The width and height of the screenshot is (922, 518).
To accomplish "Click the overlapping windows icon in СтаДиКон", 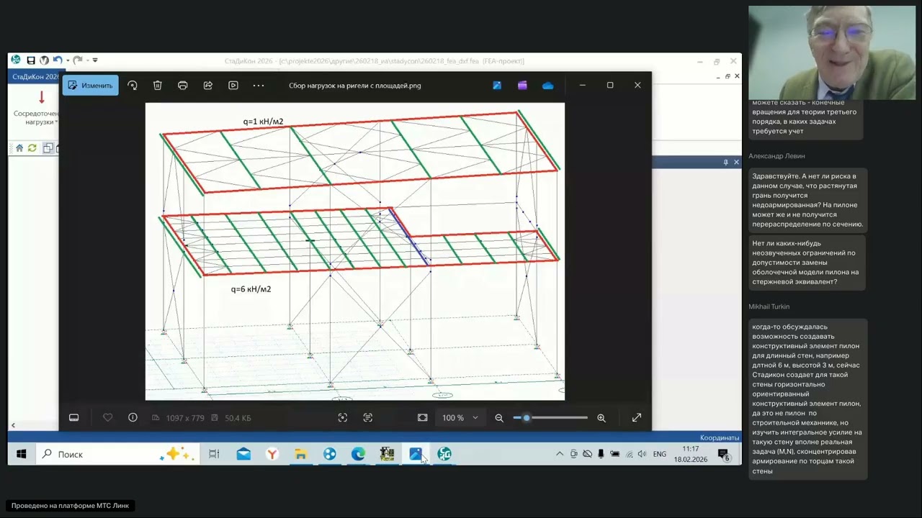I will 48,148.
